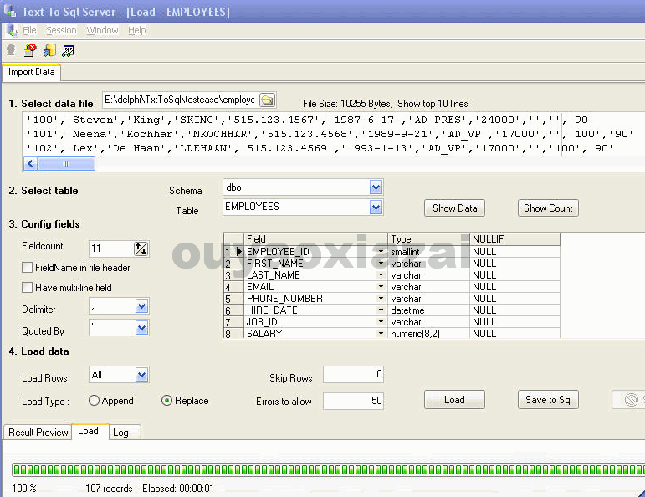Click the Load button
Viewport: 645px width, 497px height.
click(454, 400)
